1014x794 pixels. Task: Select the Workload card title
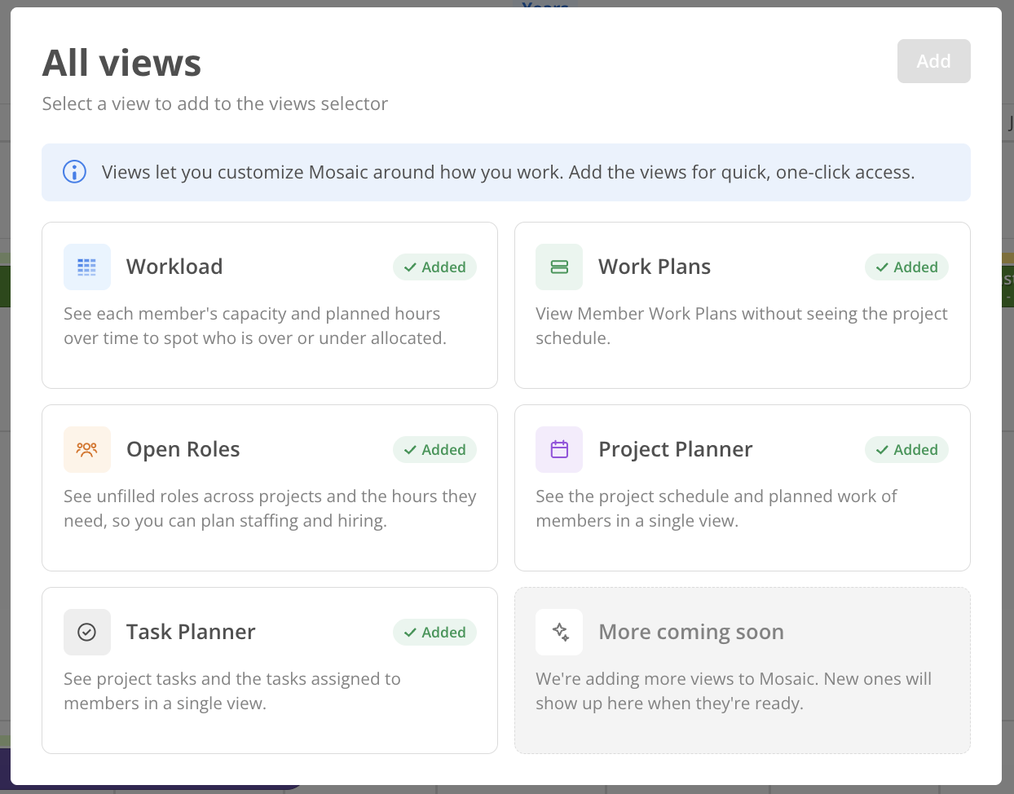(x=174, y=267)
